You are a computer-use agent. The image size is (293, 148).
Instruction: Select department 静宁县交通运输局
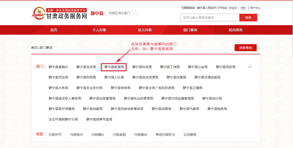click(x=208, y=77)
